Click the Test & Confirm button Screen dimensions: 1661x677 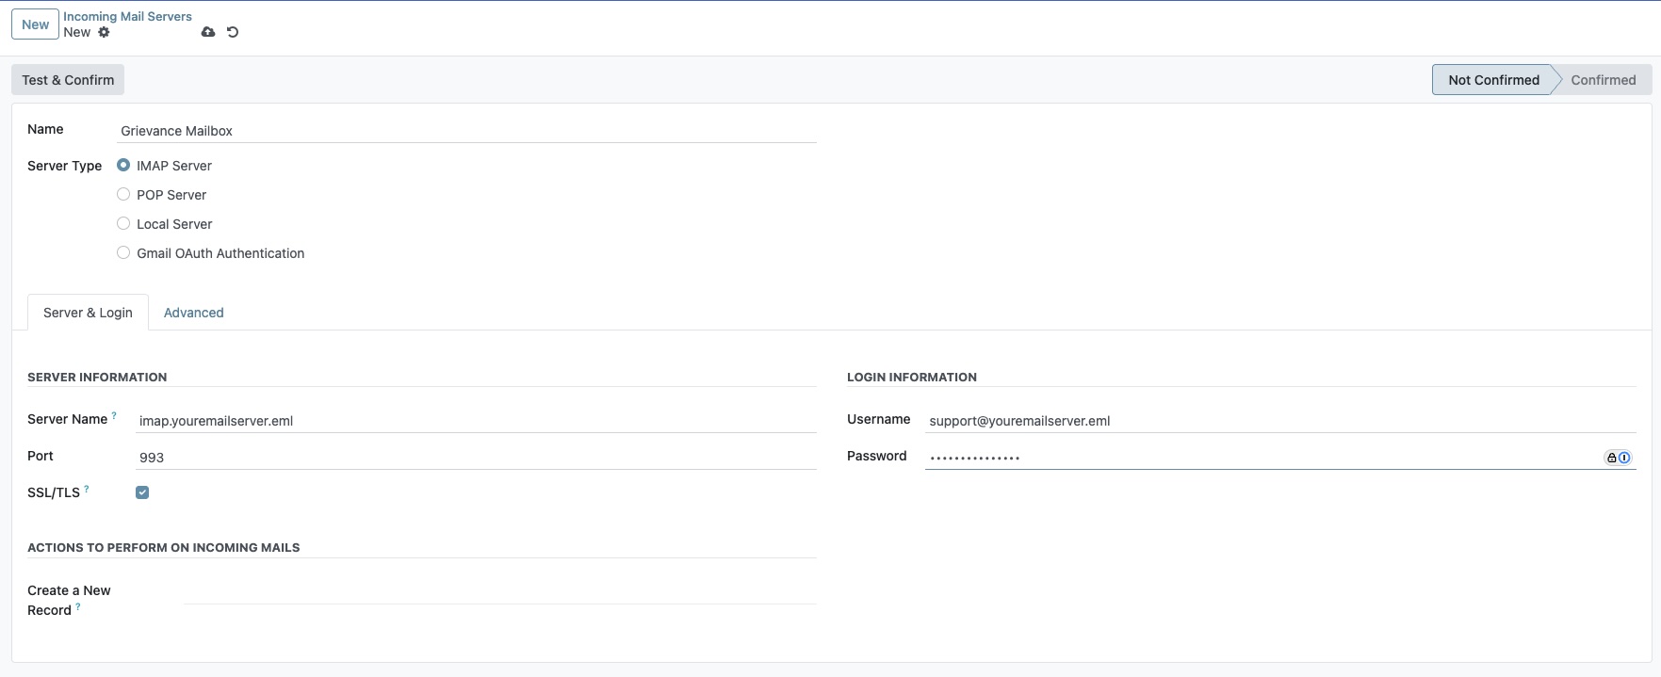[x=68, y=80]
